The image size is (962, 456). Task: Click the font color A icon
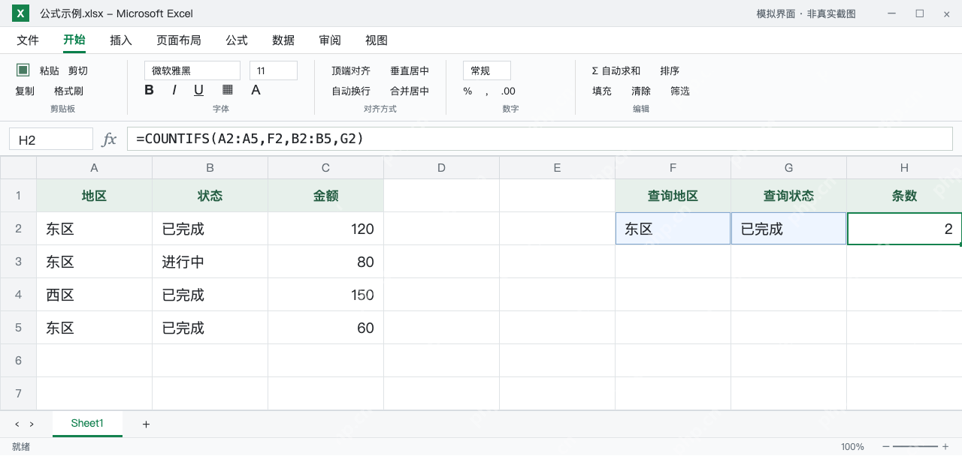pyautogui.click(x=256, y=90)
